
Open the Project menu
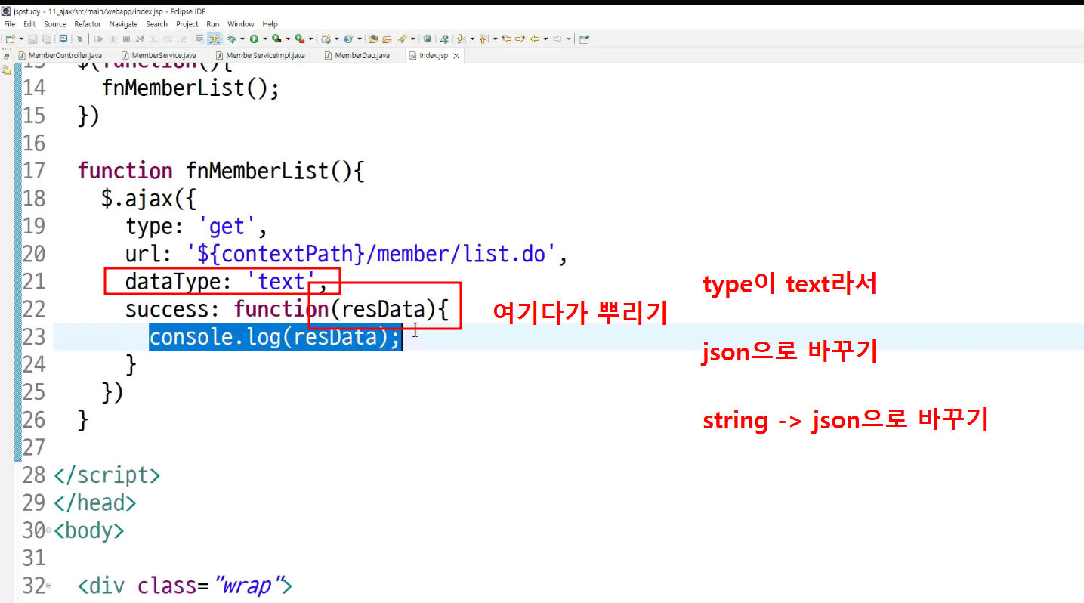[187, 24]
